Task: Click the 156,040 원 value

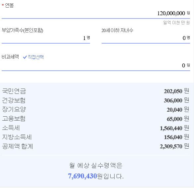Action: (x=176, y=137)
